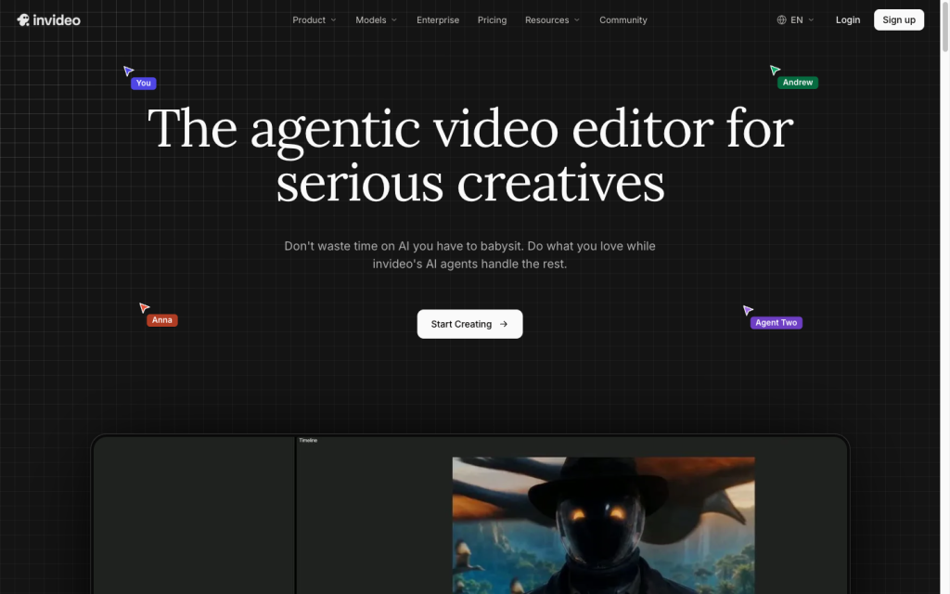Click the Start Creating button
Screen dimensions: 950x594
(x=469, y=324)
